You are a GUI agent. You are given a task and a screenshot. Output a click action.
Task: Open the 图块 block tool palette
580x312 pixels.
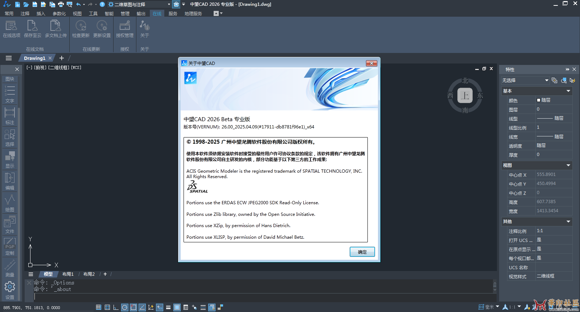click(10, 79)
